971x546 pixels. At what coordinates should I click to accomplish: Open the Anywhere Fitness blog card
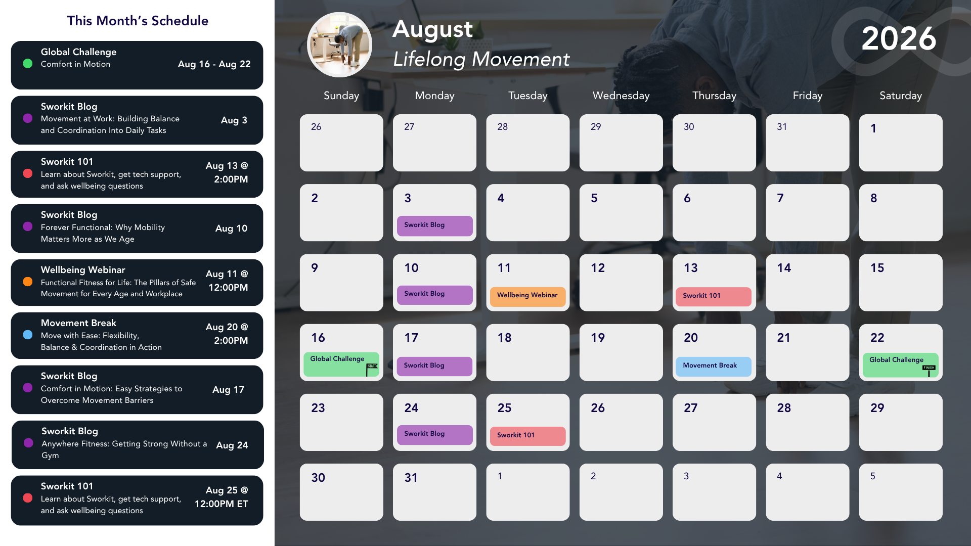pyautogui.click(x=137, y=444)
